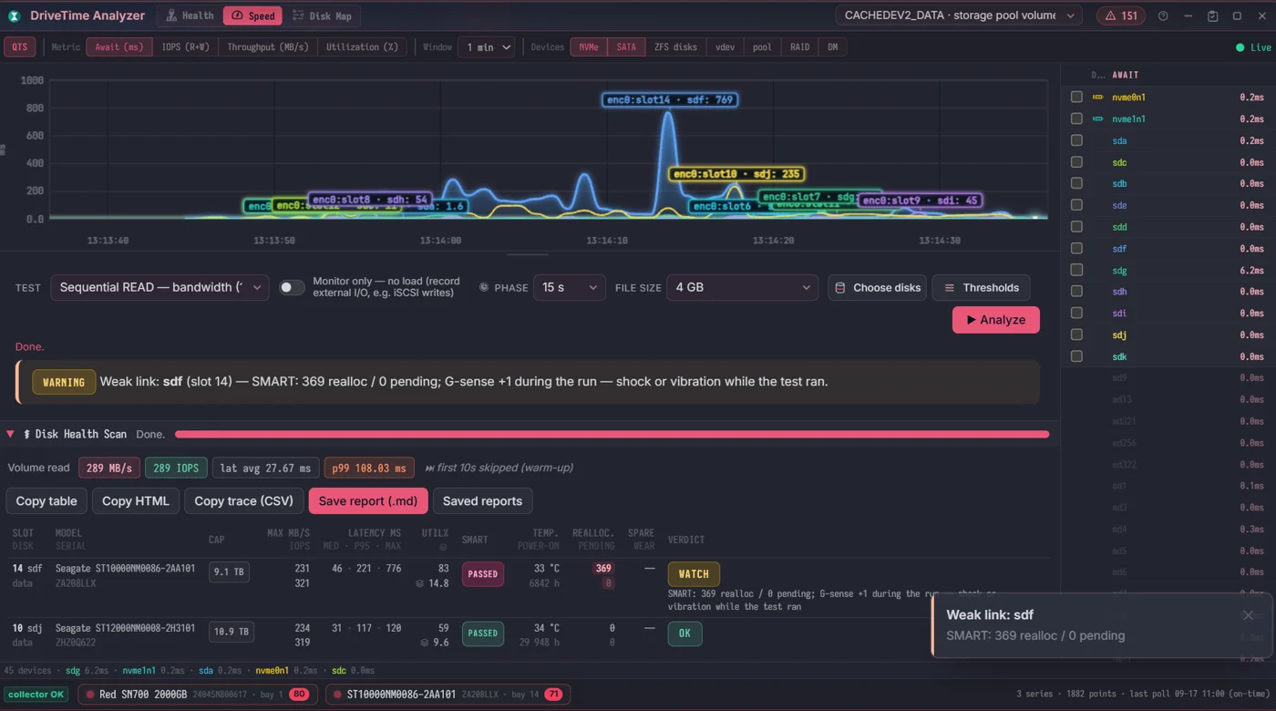Screen dimensions: 1276x711
Task: Check the sdk device checkbox
Action: 1076,356
